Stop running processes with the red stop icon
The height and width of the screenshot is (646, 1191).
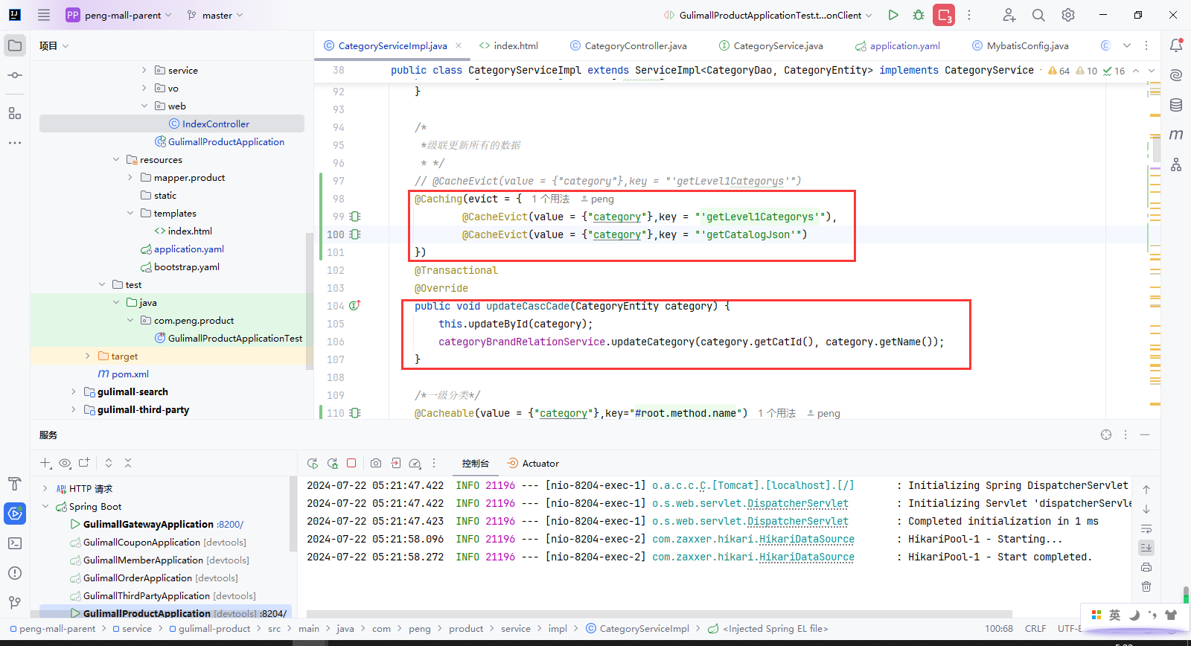[x=944, y=15]
